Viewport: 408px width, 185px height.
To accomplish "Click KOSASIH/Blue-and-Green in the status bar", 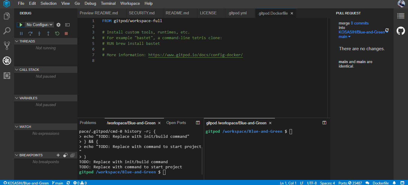I will click(26, 183).
